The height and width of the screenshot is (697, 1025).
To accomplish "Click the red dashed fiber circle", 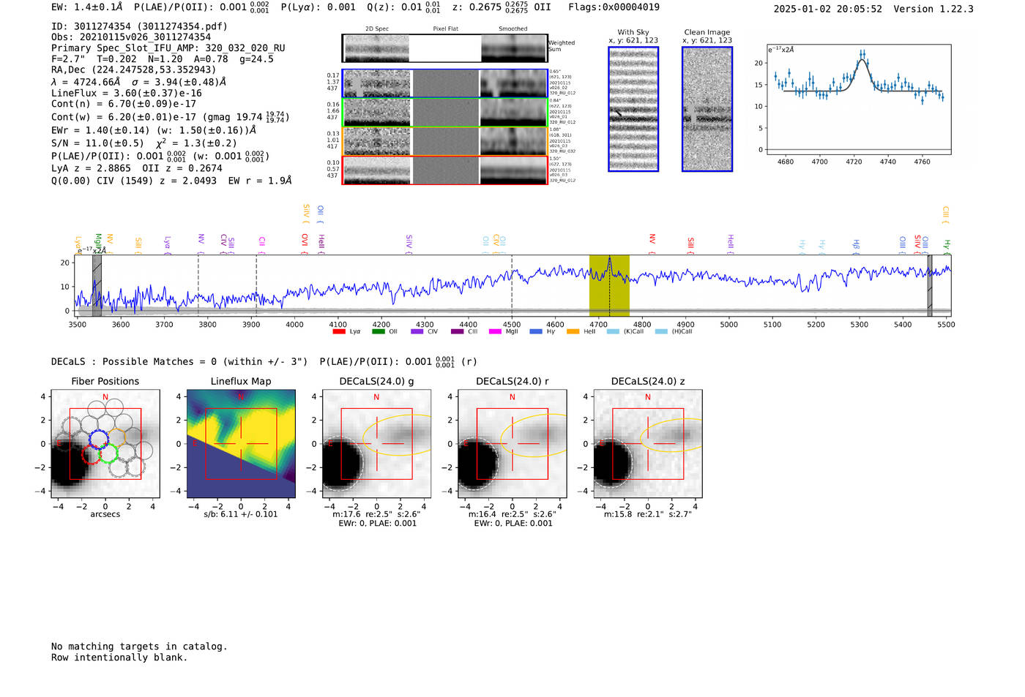I will point(91,454).
